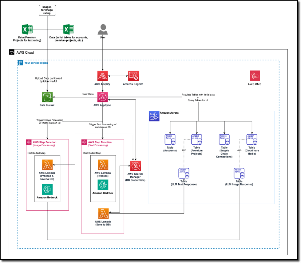Click the Cloudinary Media table icon
Viewport: 301px width, 263px height.
tap(251, 139)
